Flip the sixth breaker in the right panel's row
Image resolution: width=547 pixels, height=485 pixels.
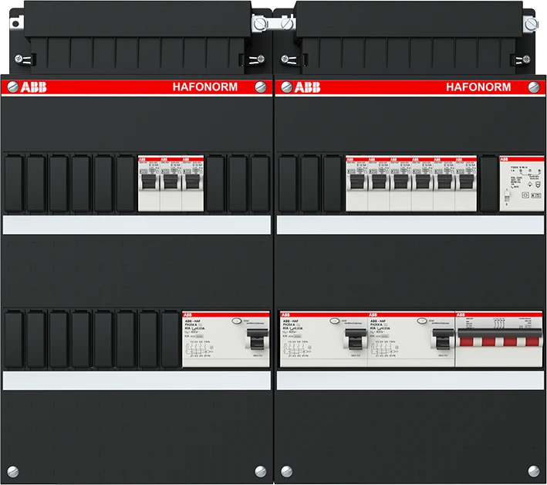tap(466, 184)
